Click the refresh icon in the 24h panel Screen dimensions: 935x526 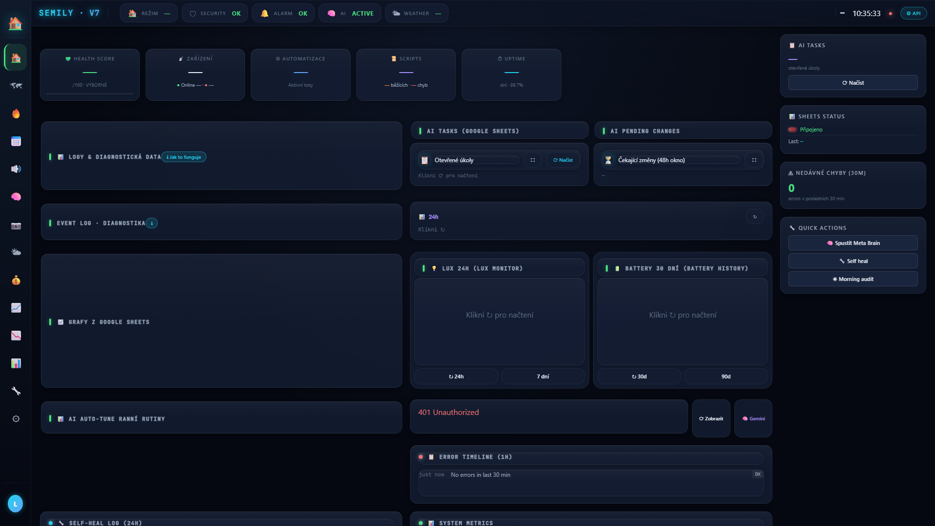coord(755,217)
